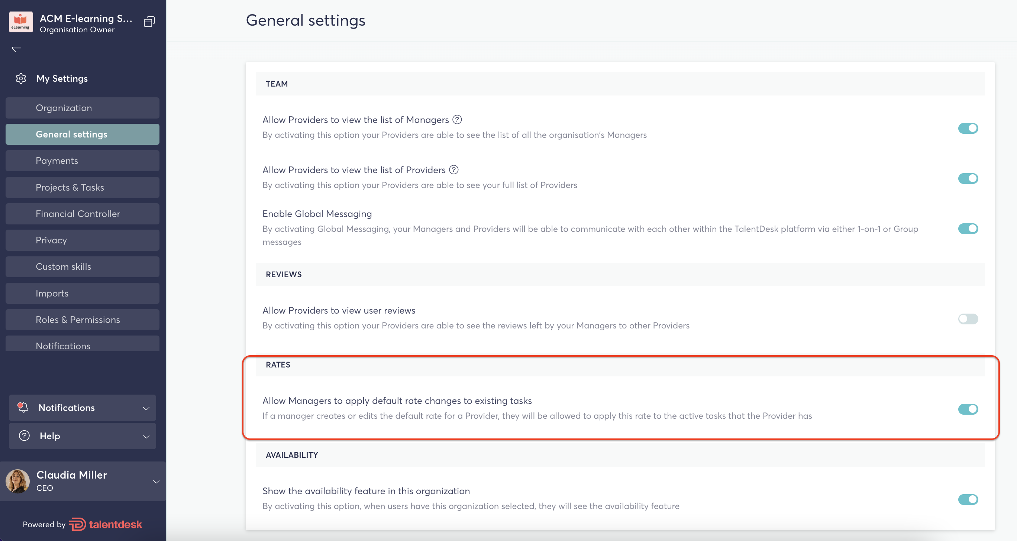Click the help icon beside list of Managers
This screenshot has width=1017, height=541.
pos(457,120)
